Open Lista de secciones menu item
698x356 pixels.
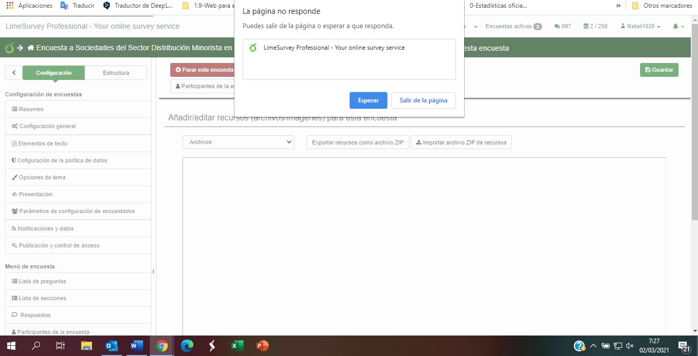pyautogui.click(x=78, y=298)
